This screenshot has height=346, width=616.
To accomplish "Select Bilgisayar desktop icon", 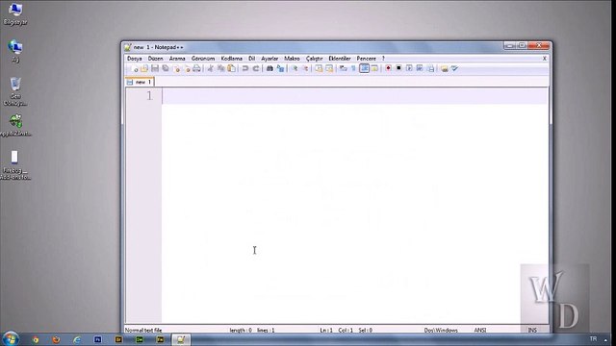I will coord(15,13).
